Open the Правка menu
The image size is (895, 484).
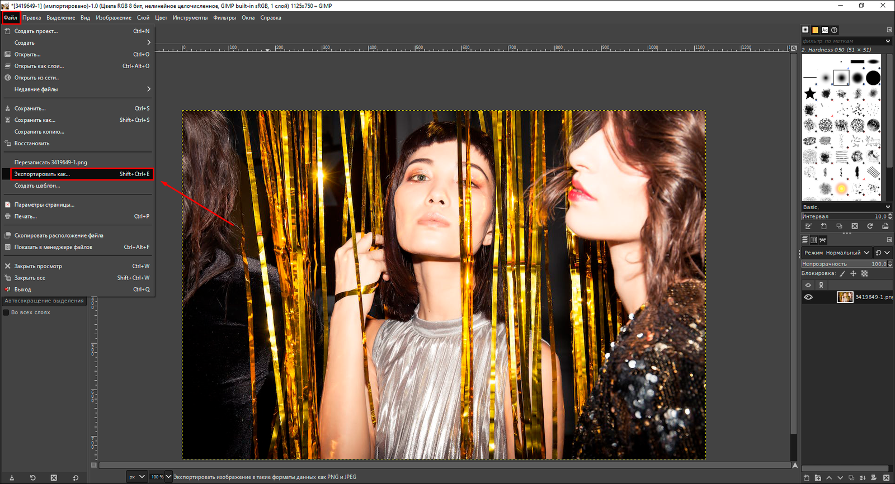point(31,18)
